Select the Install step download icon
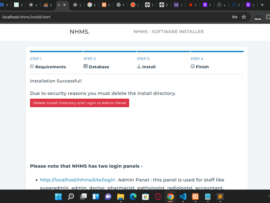 point(139,66)
